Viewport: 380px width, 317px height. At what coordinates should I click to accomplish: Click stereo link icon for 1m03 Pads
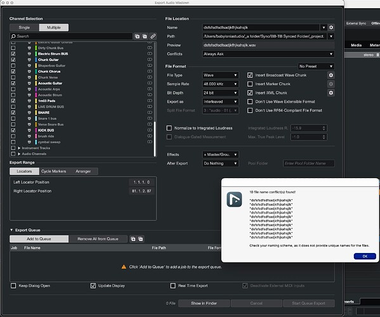click(150, 101)
